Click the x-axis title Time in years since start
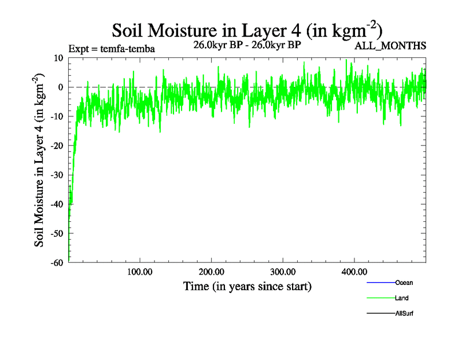The width and height of the screenshot is (458, 344). coord(247,286)
